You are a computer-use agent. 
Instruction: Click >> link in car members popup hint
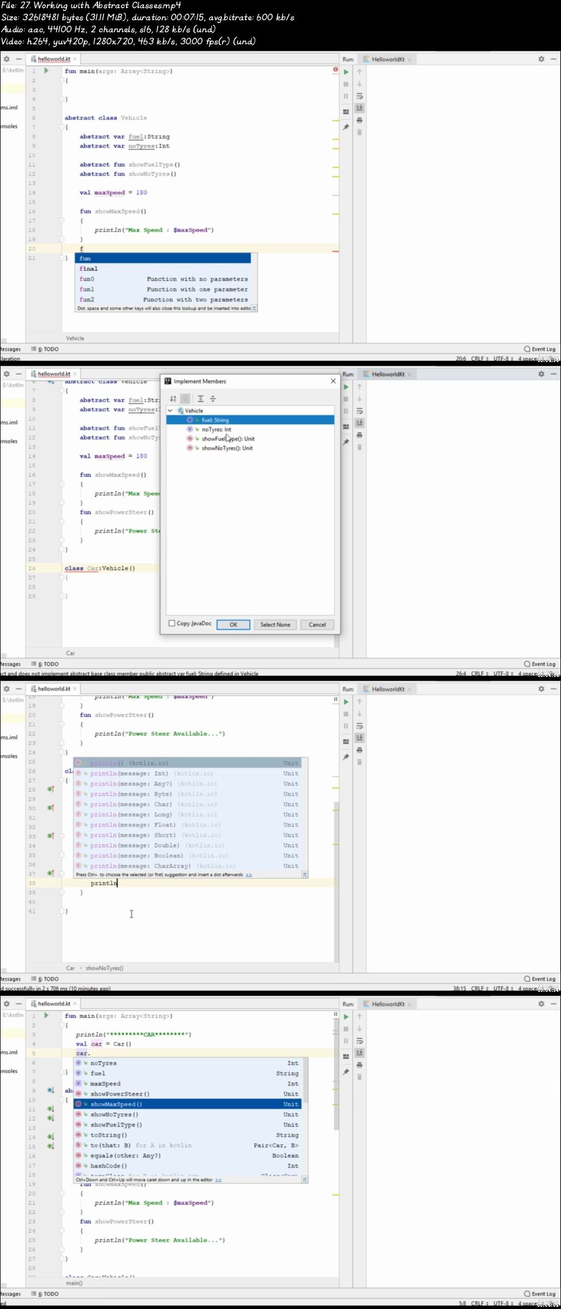218,1180
